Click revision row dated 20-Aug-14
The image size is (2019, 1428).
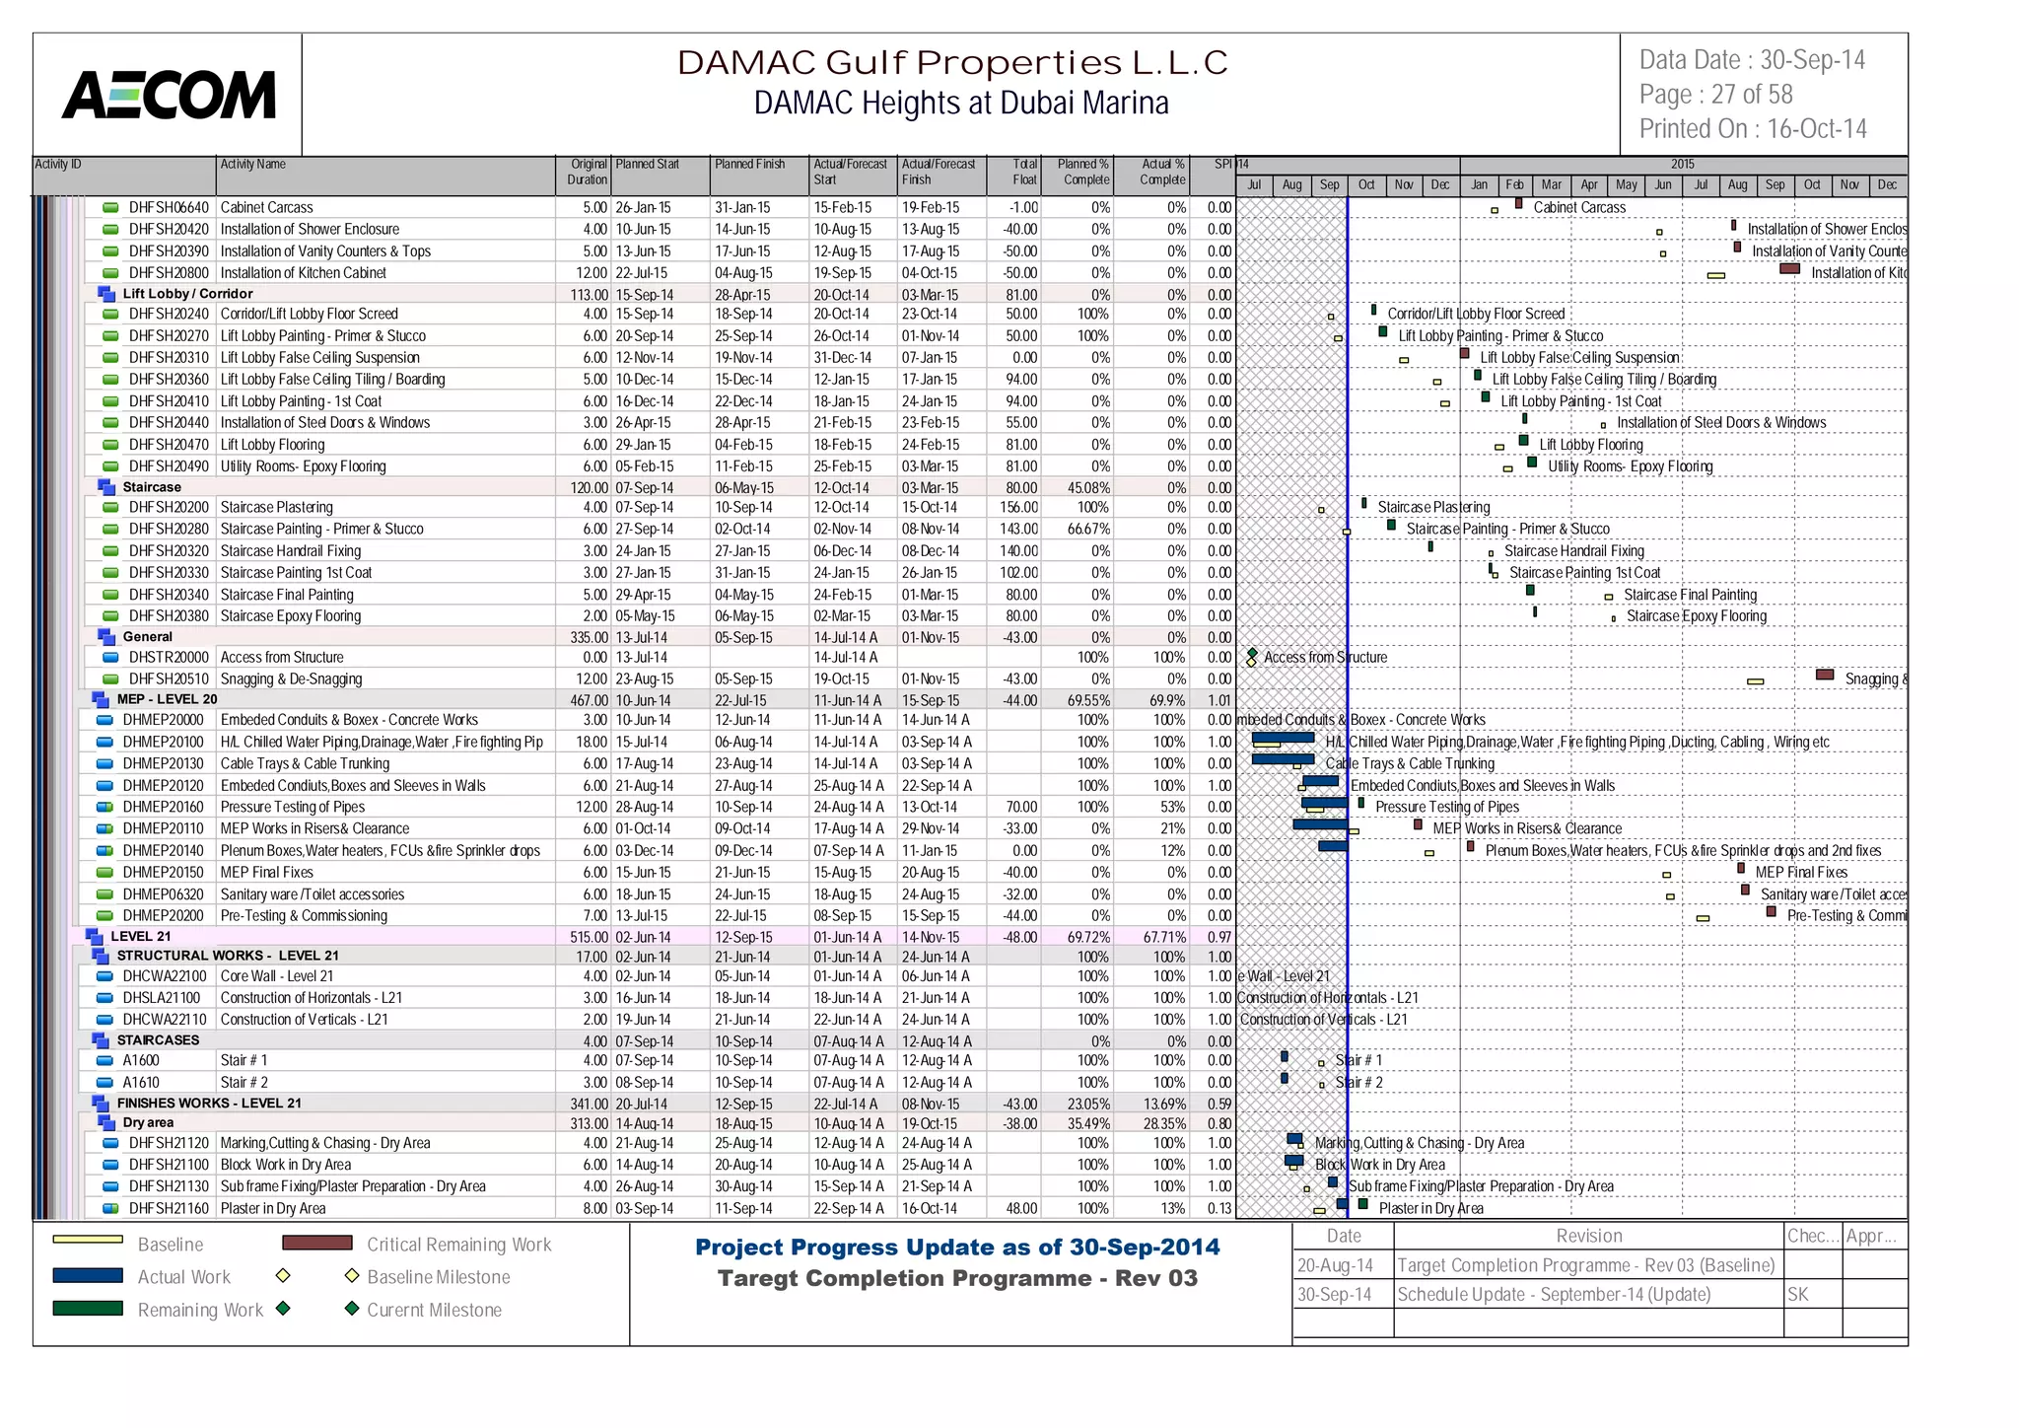[x=1600, y=1265]
